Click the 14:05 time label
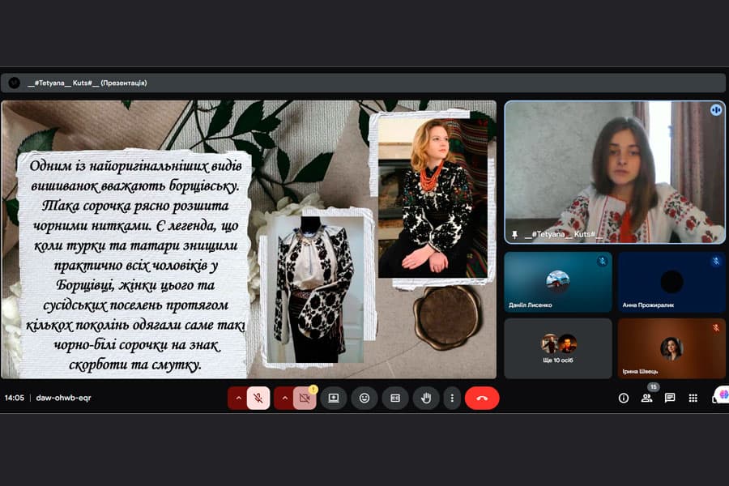The image size is (729, 486). coord(15,398)
